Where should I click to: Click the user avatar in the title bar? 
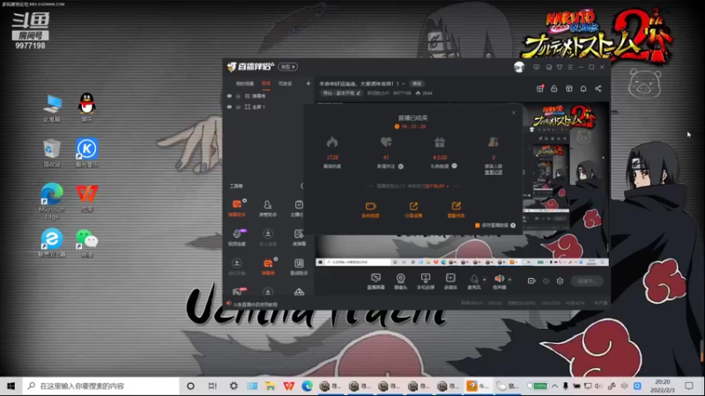(x=519, y=67)
